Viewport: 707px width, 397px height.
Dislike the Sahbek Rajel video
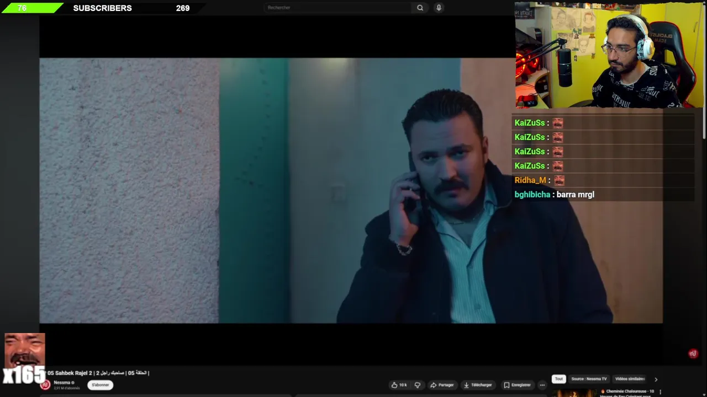418,385
